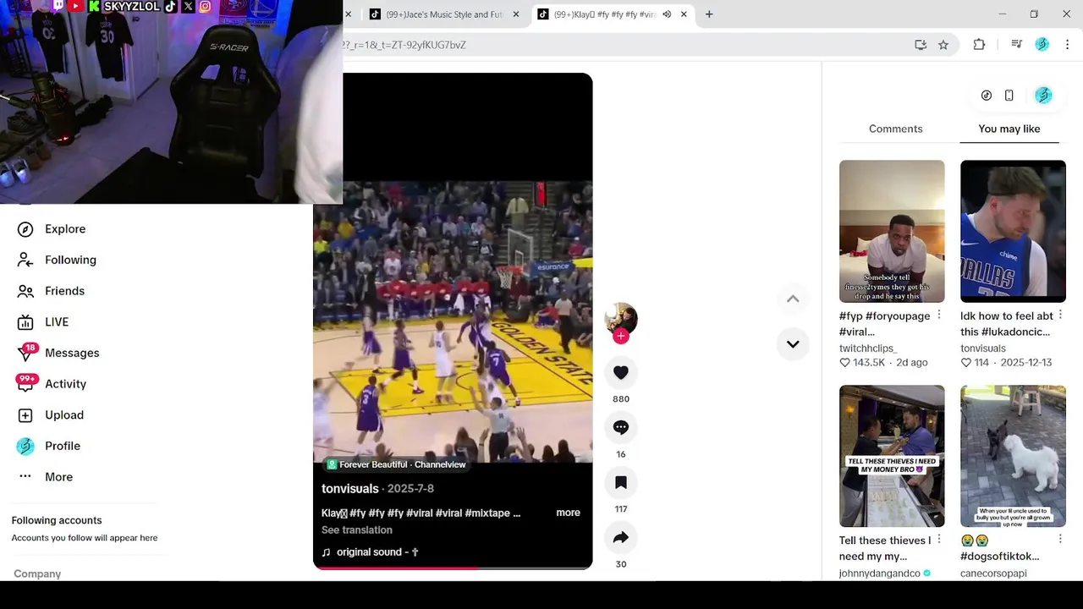Open Chrome profile avatar in toolbar
Viewport: 1083px width, 609px height.
[x=1042, y=45]
